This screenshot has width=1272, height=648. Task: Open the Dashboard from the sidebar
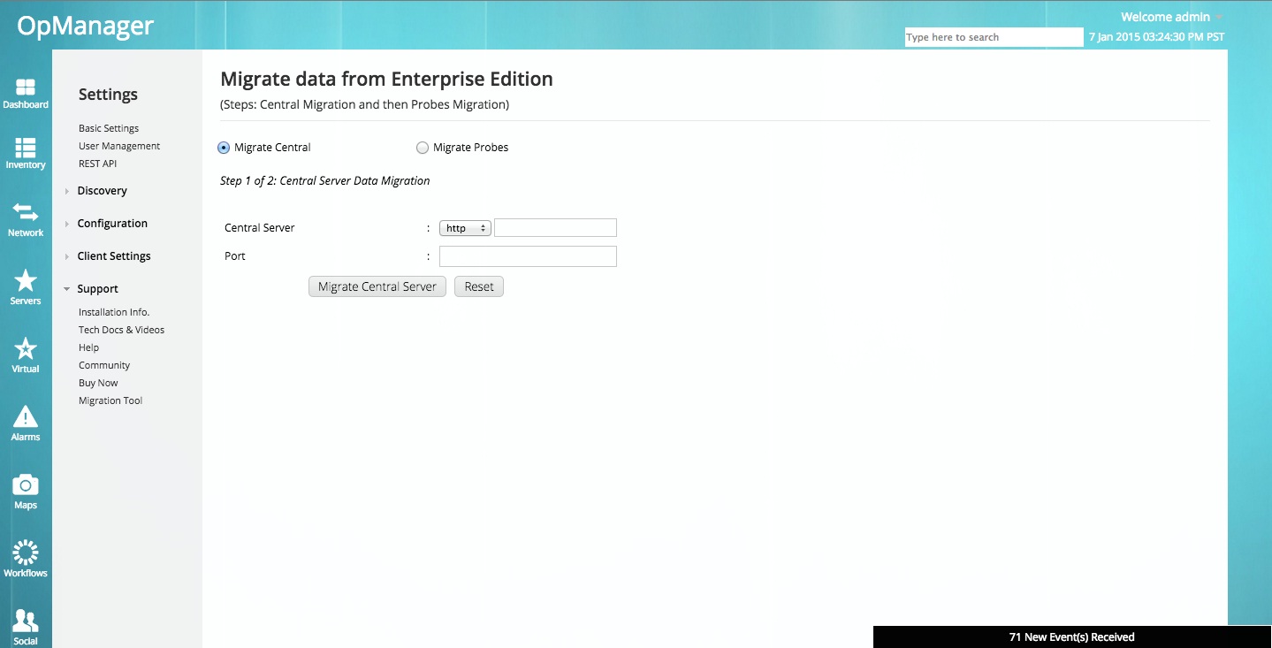tap(26, 92)
